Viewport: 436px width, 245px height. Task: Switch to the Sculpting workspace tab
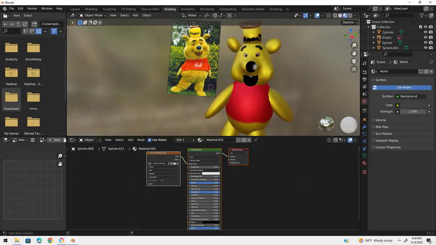tap(109, 9)
